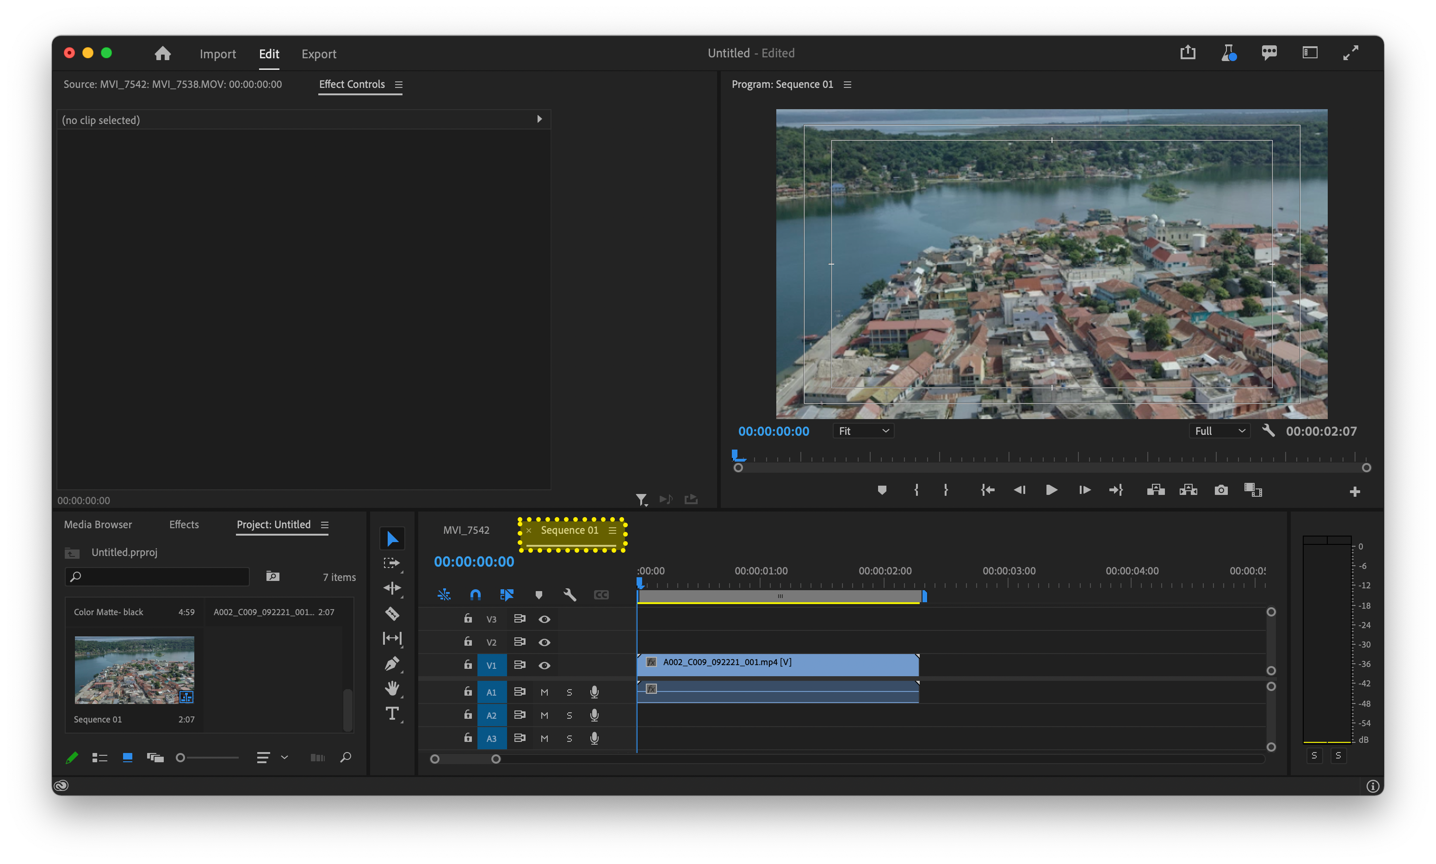Select the Razor tool
Image resolution: width=1436 pixels, height=864 pixels.
[x=392, y=614]
